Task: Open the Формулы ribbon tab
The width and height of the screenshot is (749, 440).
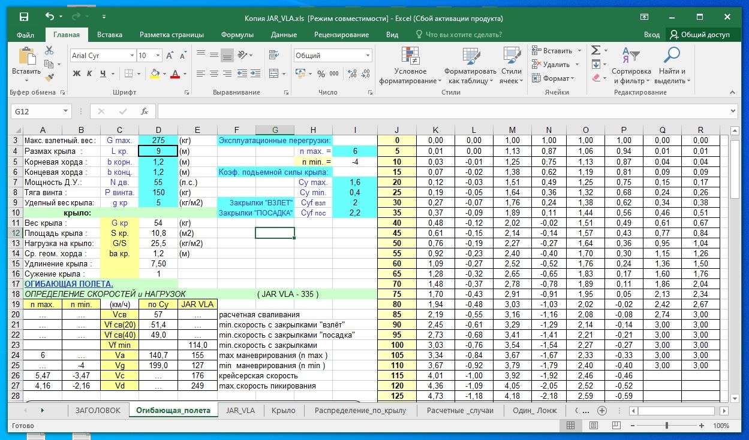Action: tap(237, 35)
